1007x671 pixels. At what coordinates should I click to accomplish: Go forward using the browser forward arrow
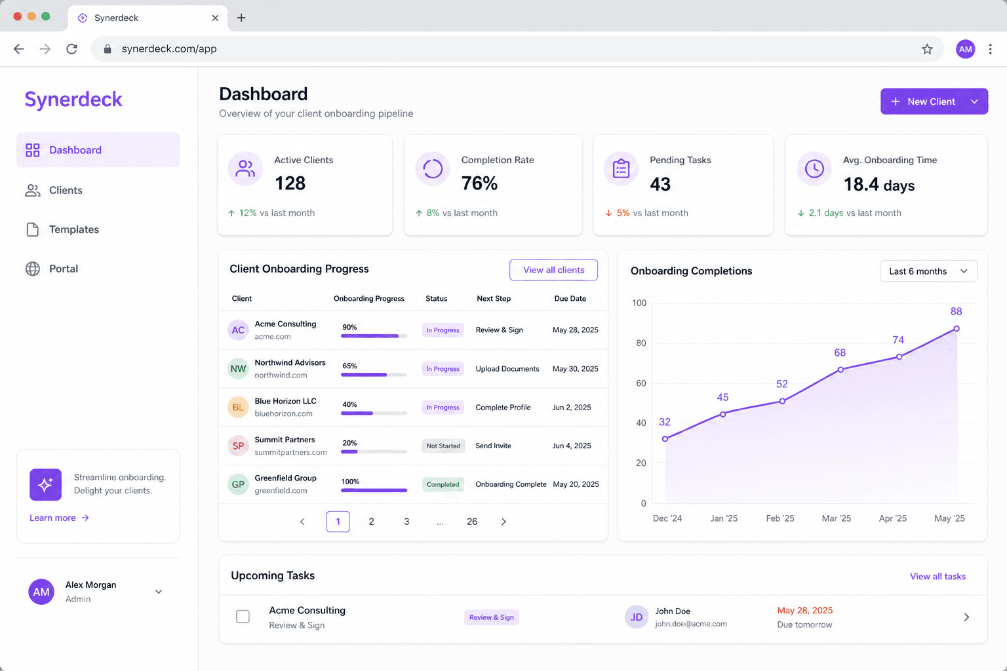(45, 49)
